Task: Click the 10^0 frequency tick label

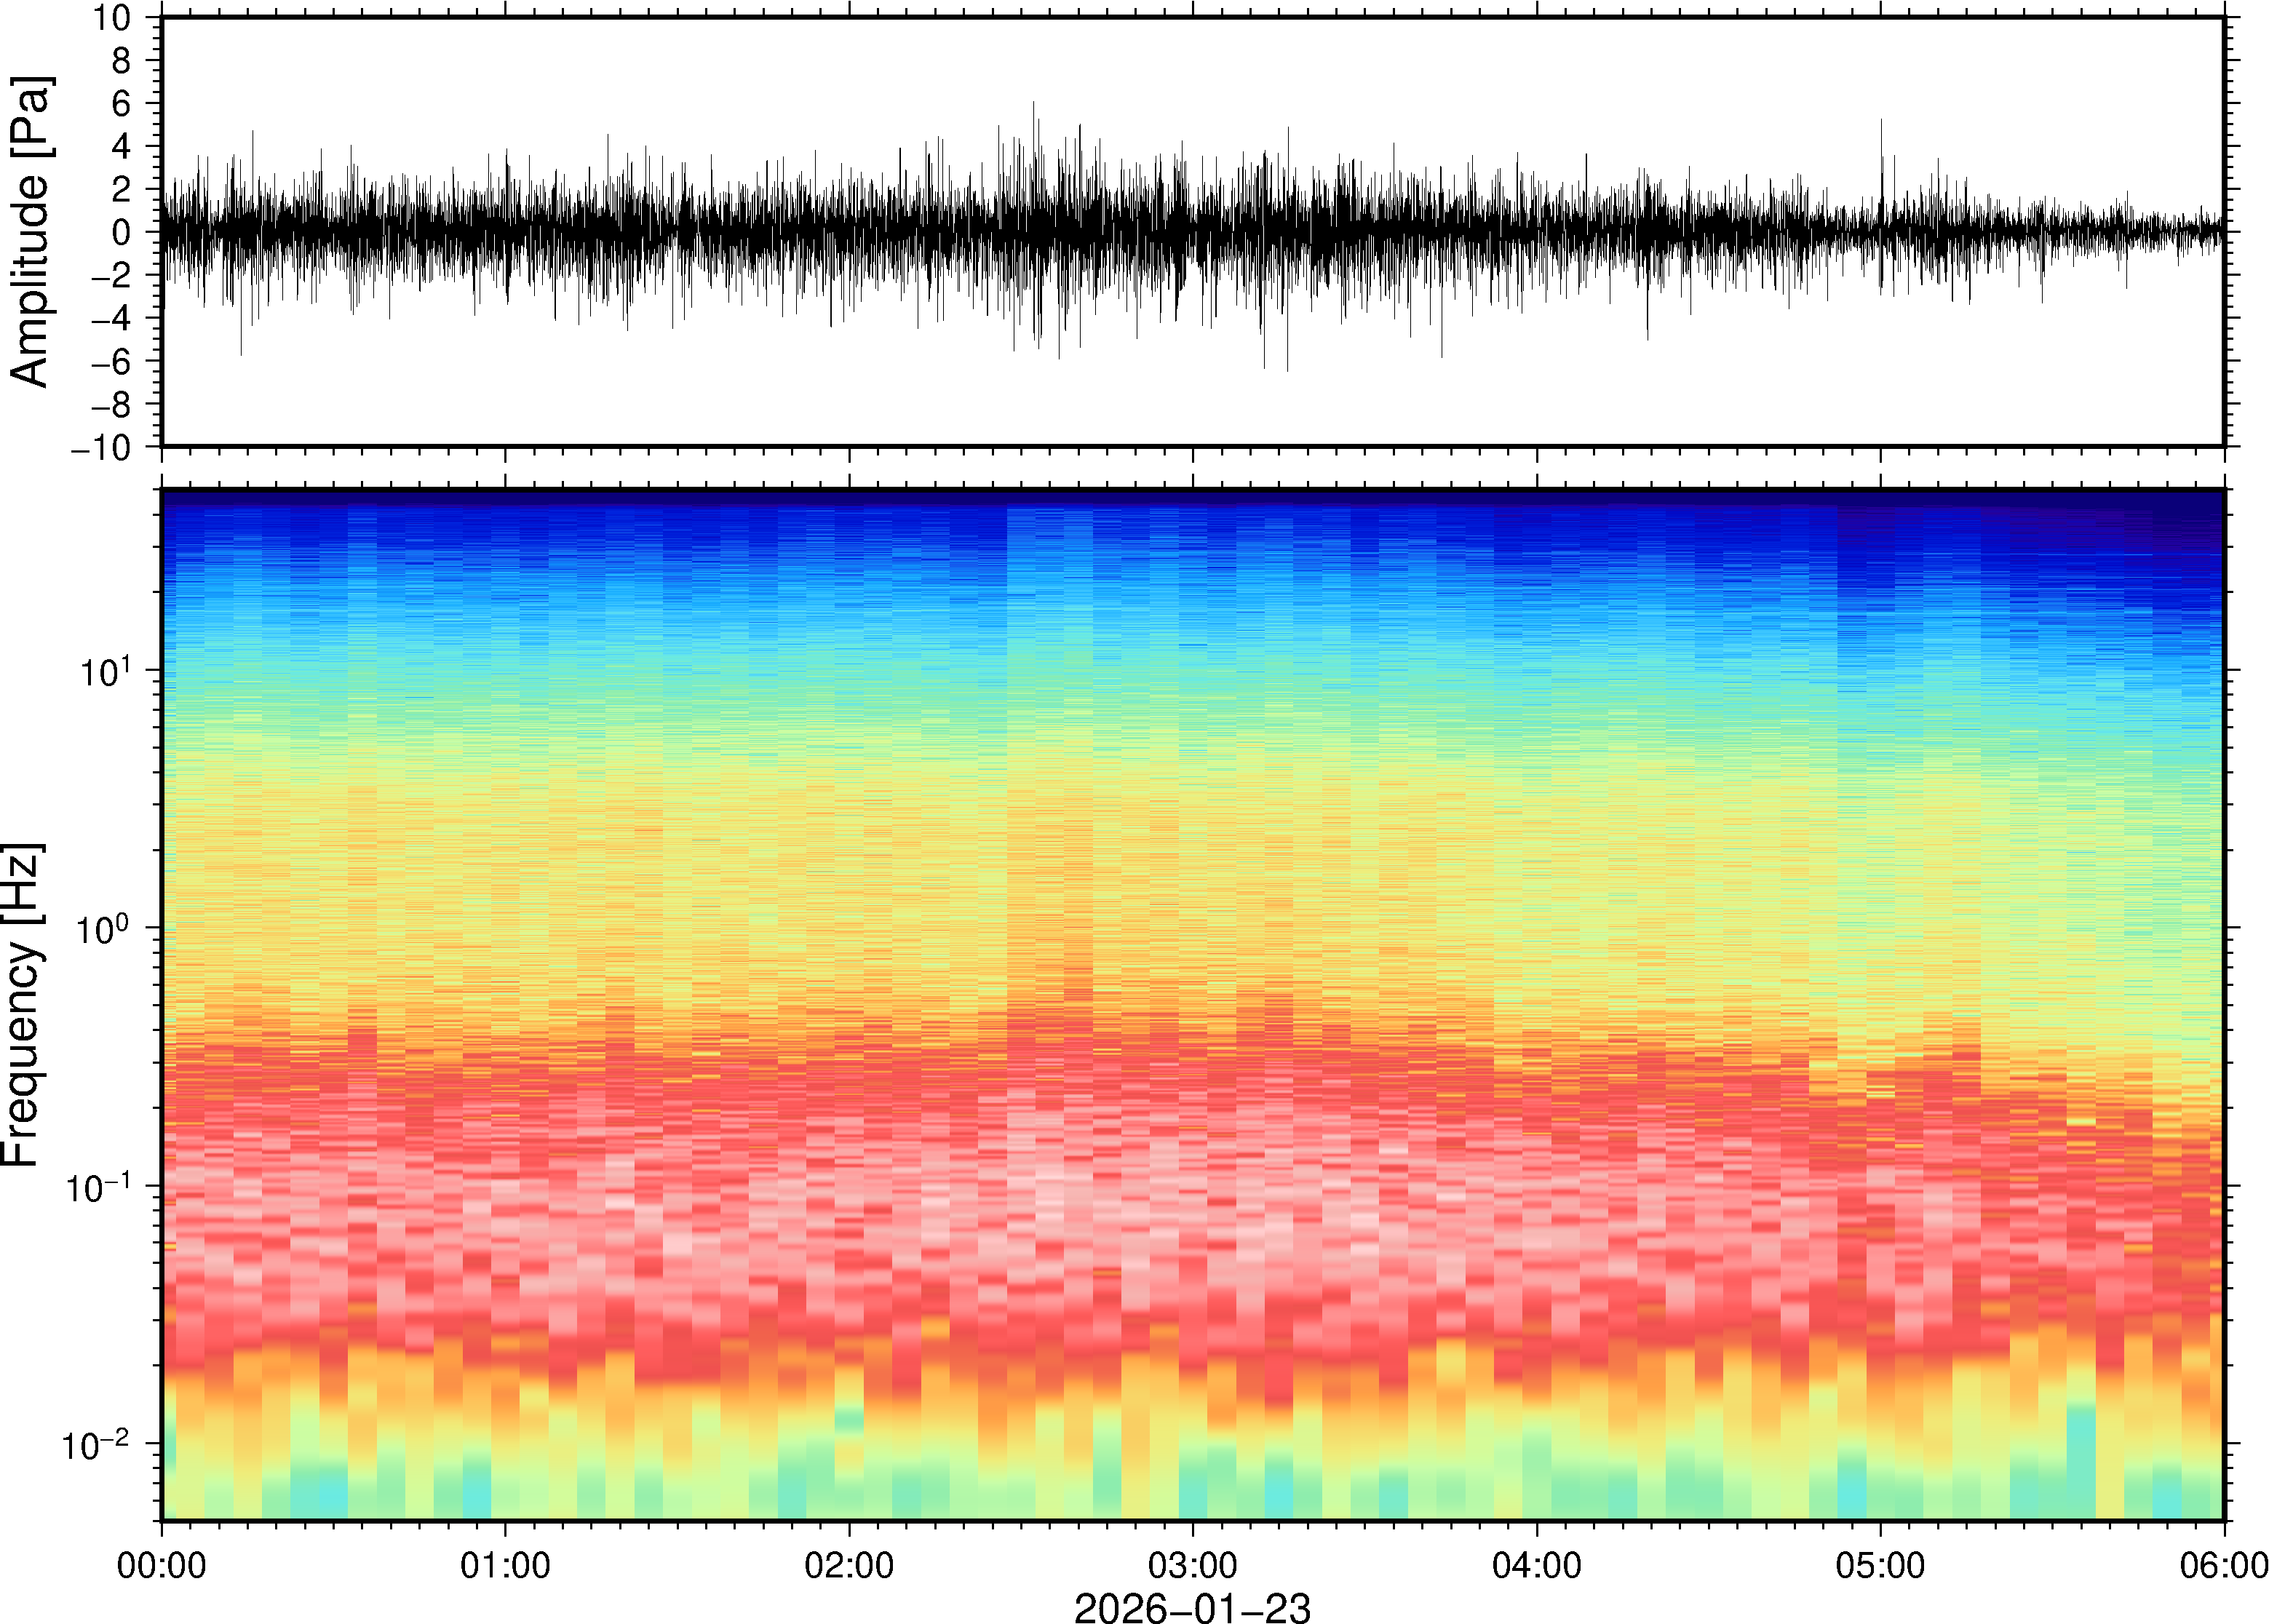Action: click(x=105, y=929)
